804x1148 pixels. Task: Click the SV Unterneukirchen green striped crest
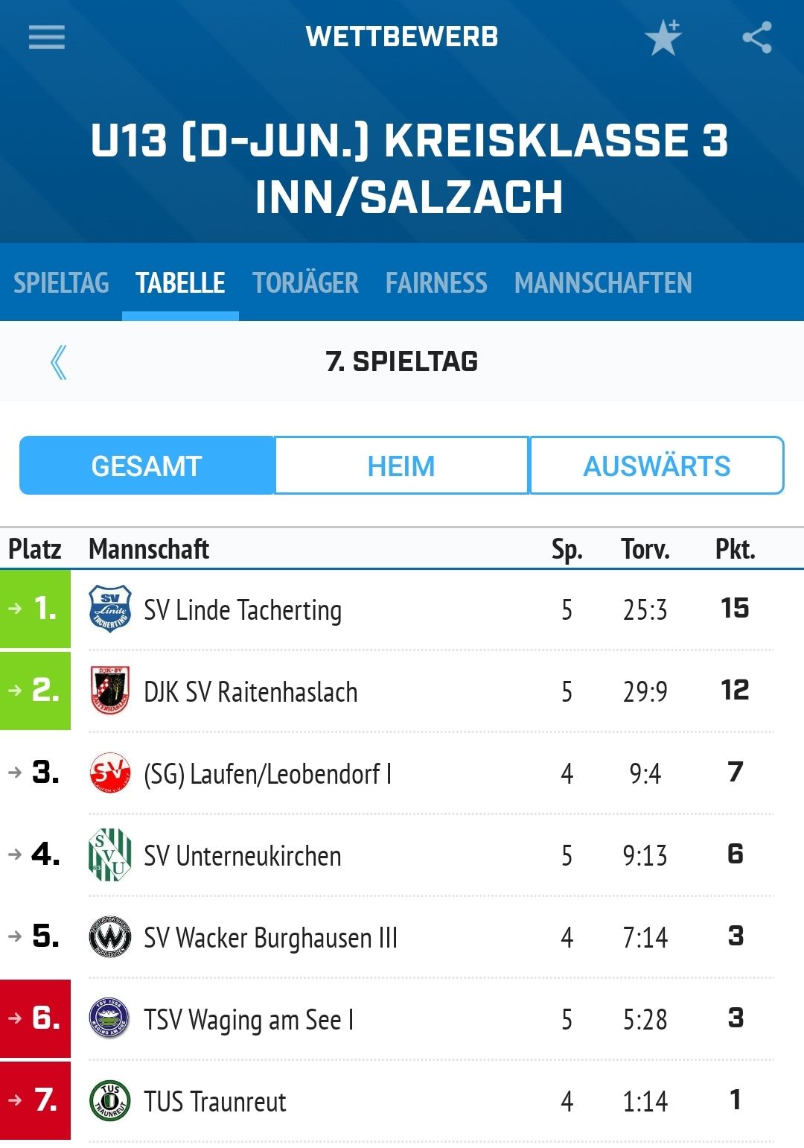pos(110,854)
